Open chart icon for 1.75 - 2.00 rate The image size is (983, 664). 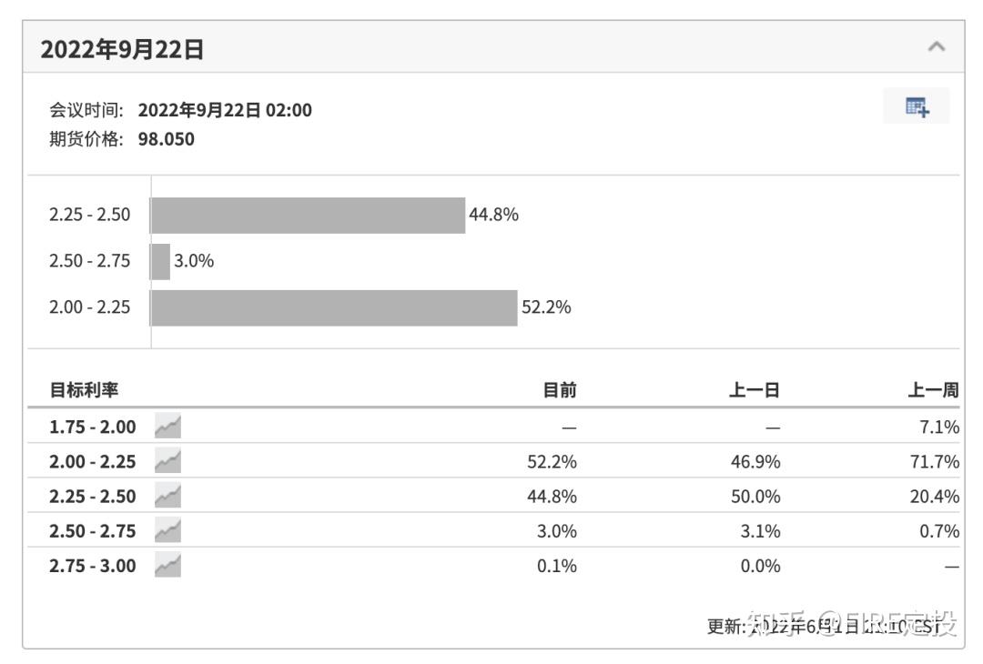pyautogui.click(x=167, y=427)
